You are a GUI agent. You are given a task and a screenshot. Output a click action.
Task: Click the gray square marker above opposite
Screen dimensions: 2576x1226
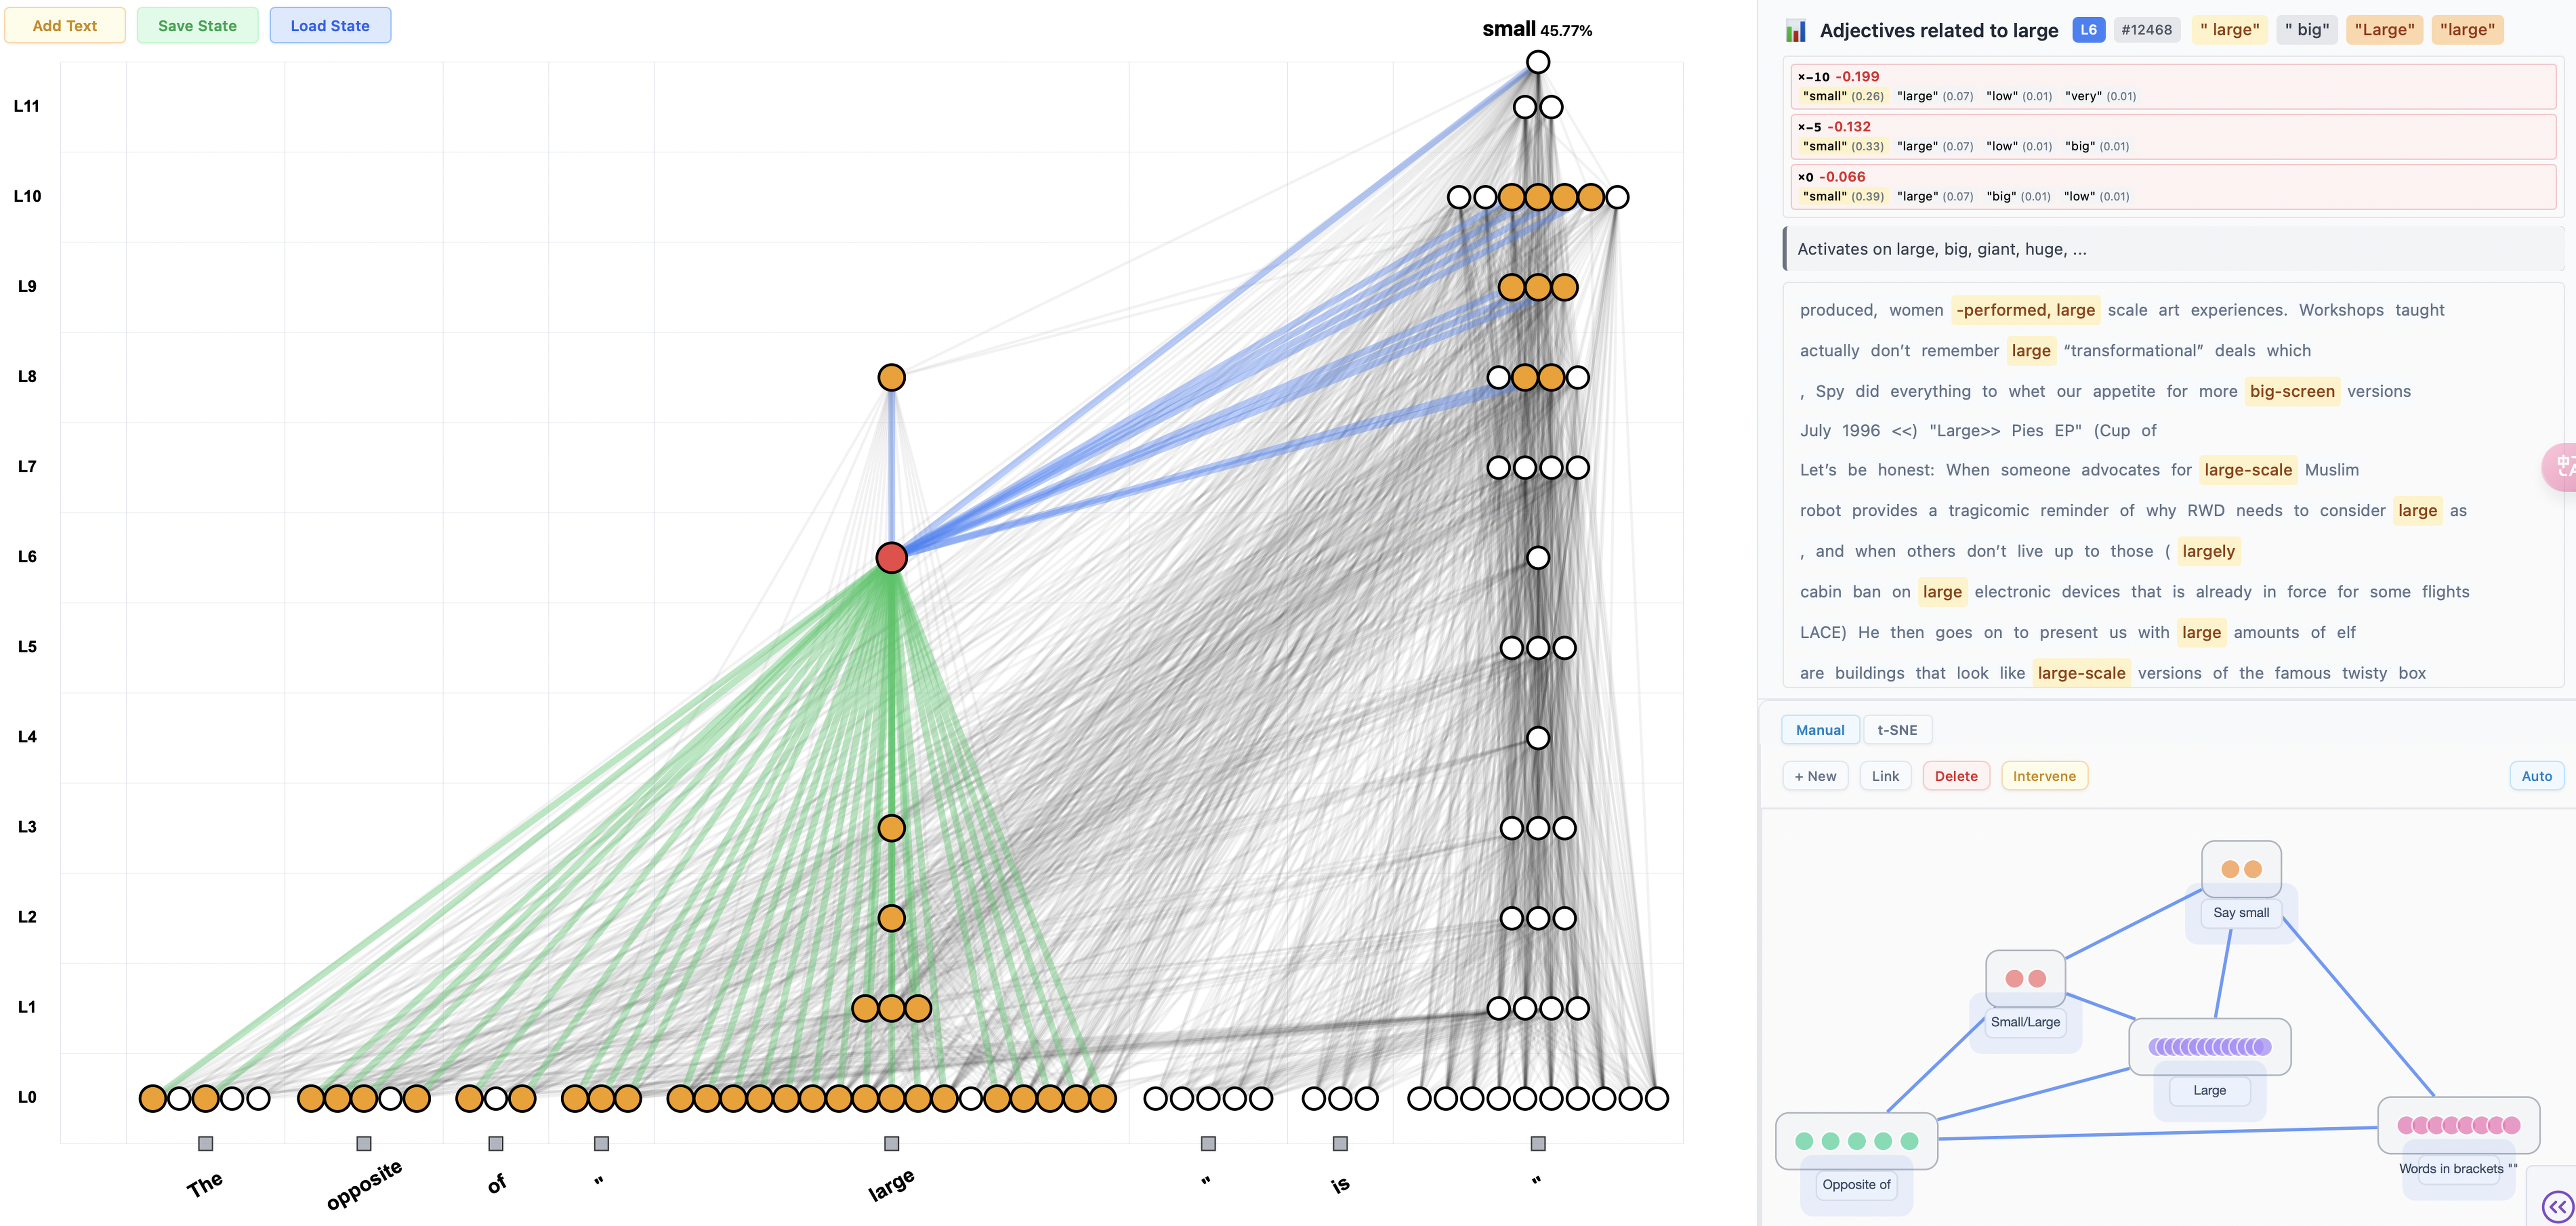point(364,1143)
